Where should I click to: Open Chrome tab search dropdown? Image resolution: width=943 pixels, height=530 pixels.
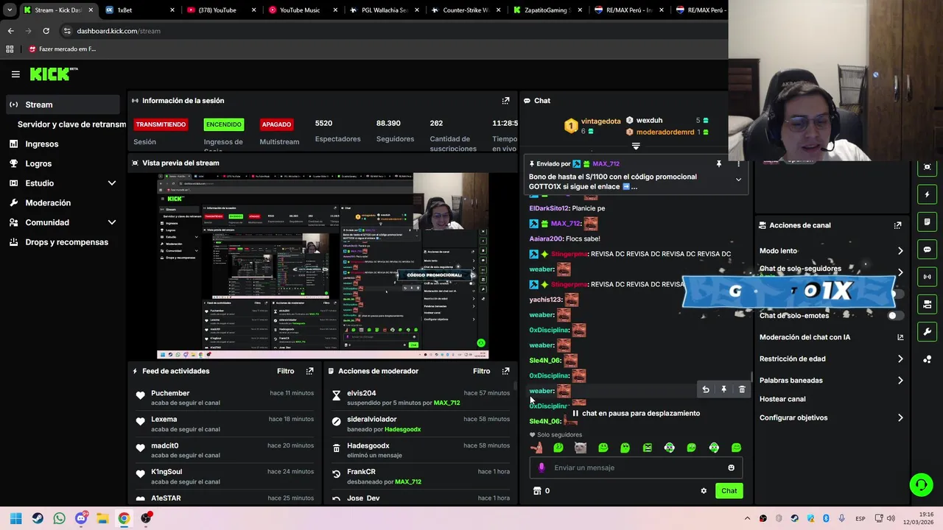point(9,10)
